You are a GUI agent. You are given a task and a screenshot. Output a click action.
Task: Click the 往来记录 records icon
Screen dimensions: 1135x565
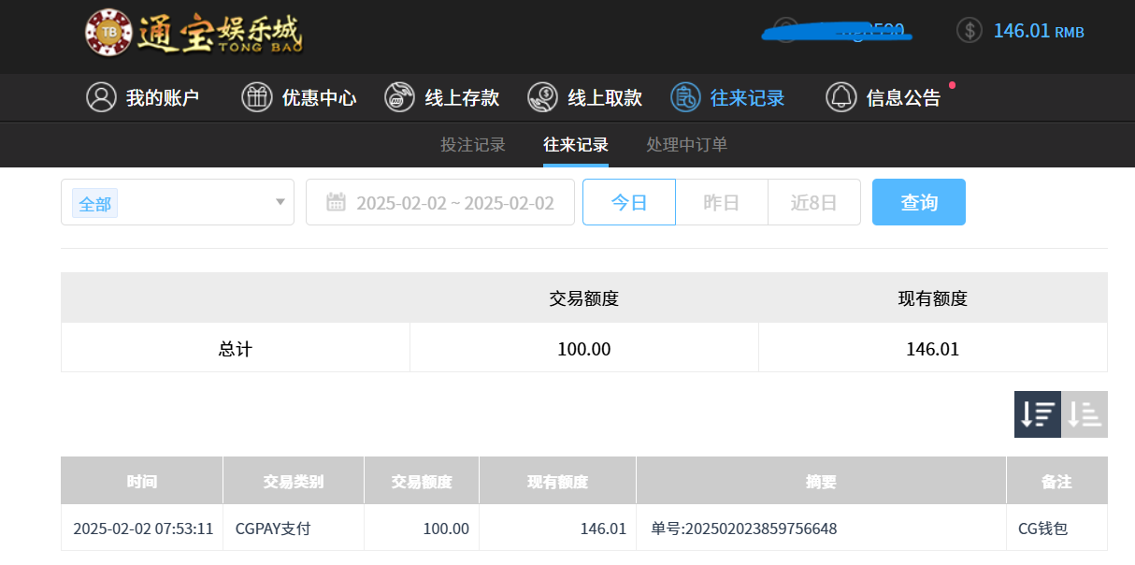685,97
